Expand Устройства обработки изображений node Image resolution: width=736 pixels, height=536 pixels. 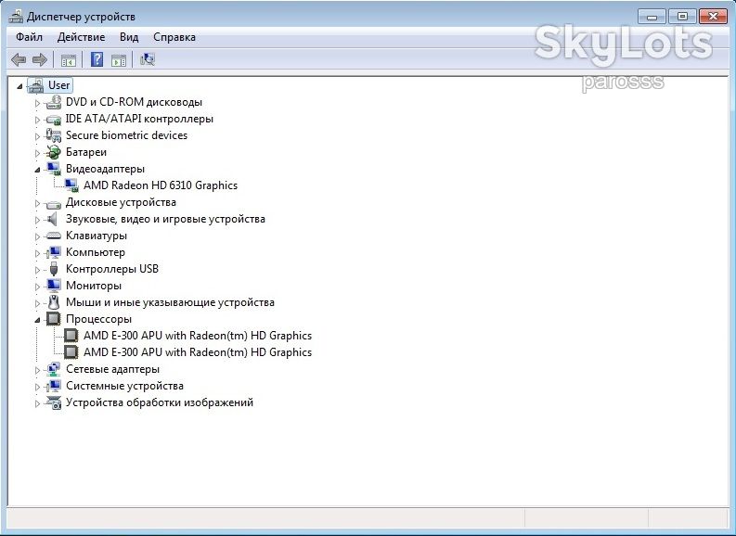[37, 403]
